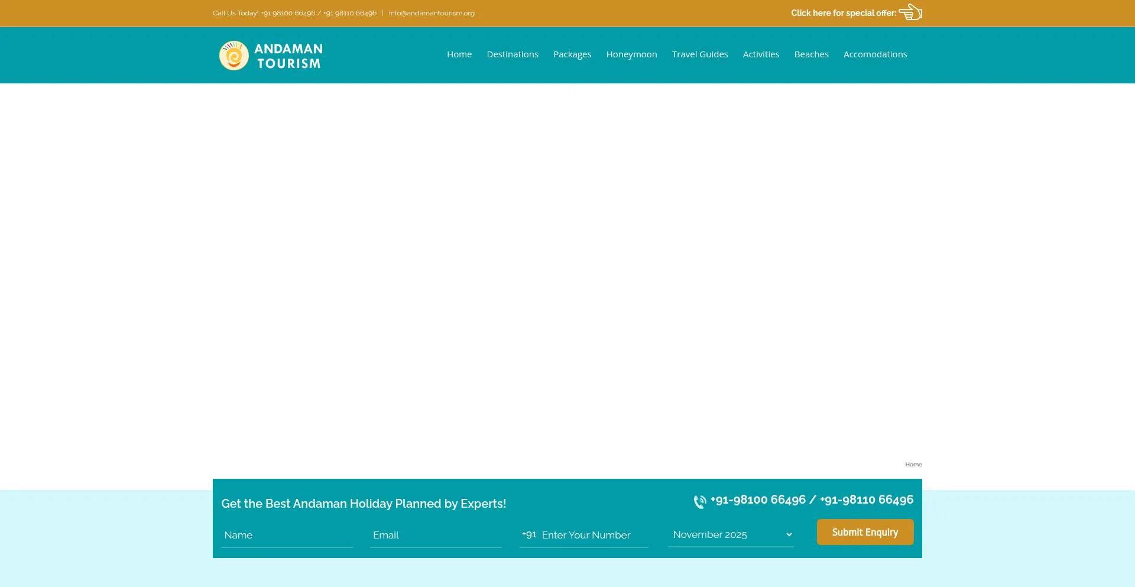The image size is (1135, 587).
Task: Click the top bar call phone numbers
Action: [x=318, y=13]
